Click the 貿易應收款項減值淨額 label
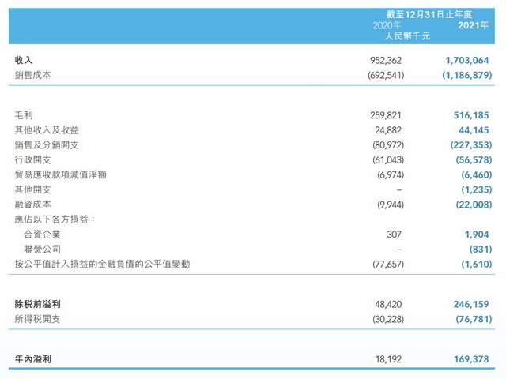 (x=61, y=174)
